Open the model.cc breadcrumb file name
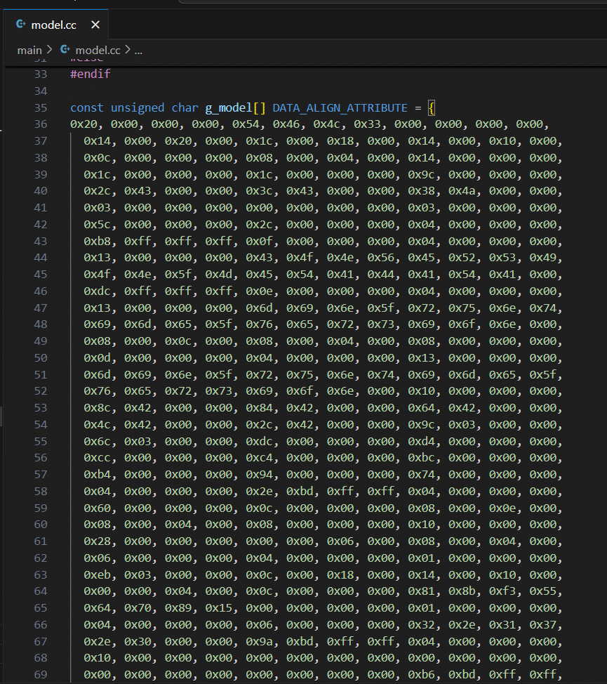607x684 pixels. (98, 50)
